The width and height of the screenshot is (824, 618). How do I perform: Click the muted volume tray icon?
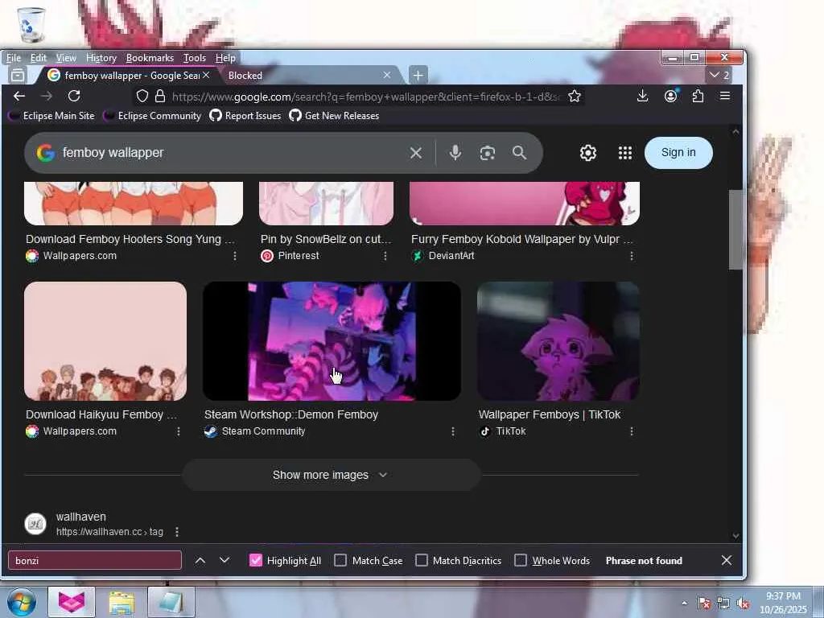click(743, 603)
